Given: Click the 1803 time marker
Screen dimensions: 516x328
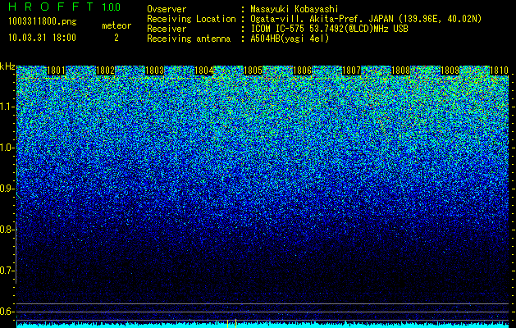Looking at the screenshot, I should [x=155, y=71].
